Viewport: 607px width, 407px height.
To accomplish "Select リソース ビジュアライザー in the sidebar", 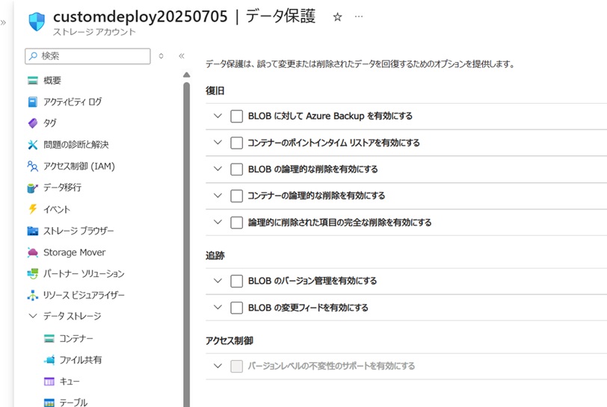I will pos(84,295).
